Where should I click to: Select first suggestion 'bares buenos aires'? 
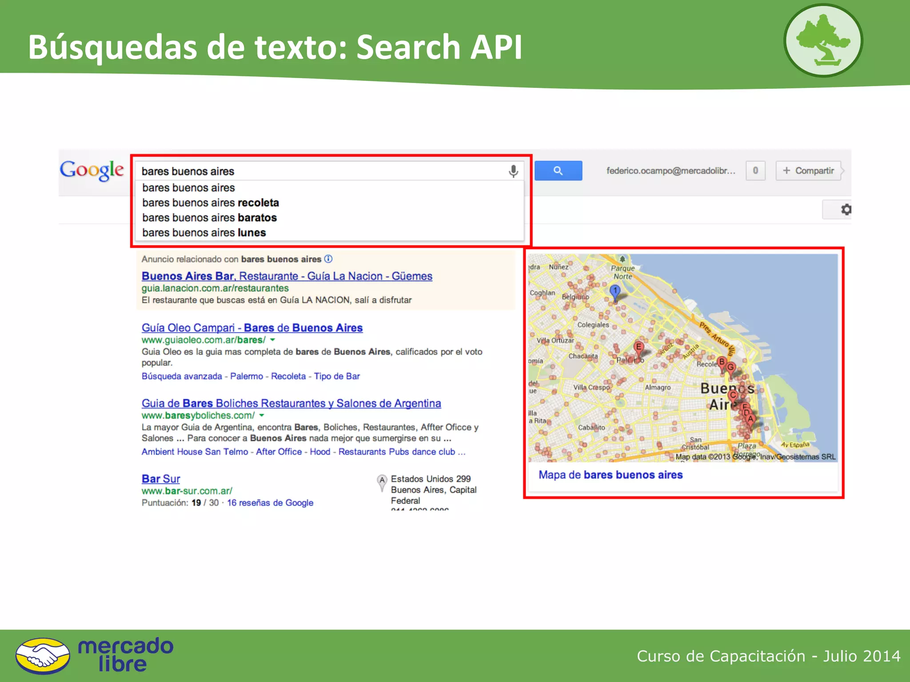point(330,188)
